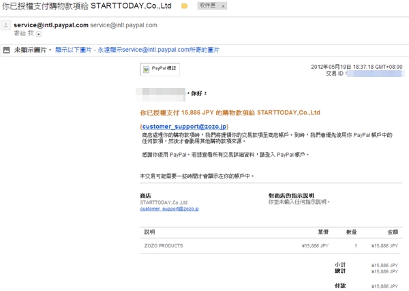The image size is (409, 291).
Task: Remove the 收件匣 label with its x
Action: coord(223,6)
